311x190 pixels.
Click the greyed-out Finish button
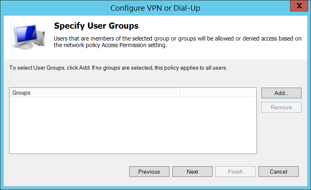click(x=235, y=172)
